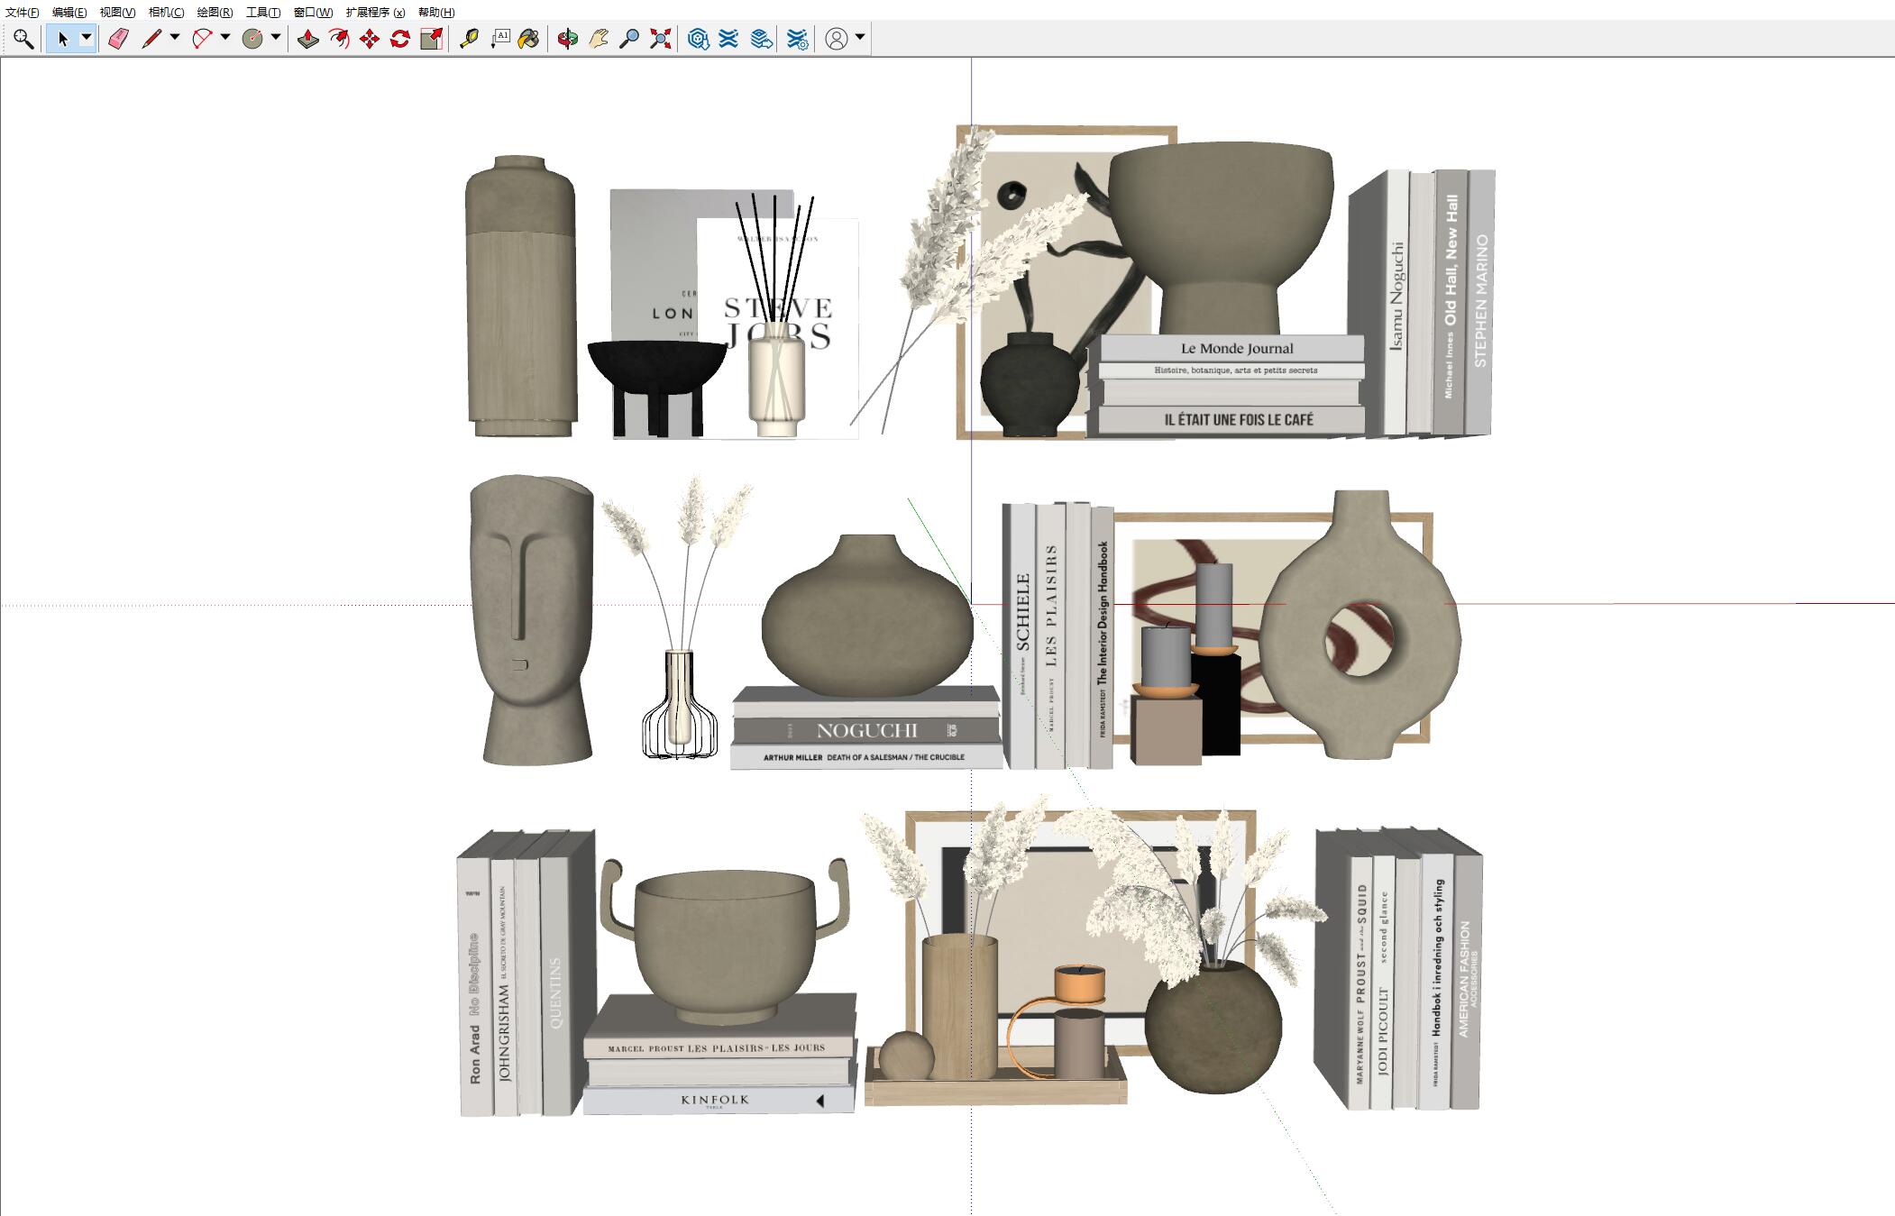Select the wire-cage glass vase
This screenshot has height=1216, width=1895.
[x=680, y=705]
